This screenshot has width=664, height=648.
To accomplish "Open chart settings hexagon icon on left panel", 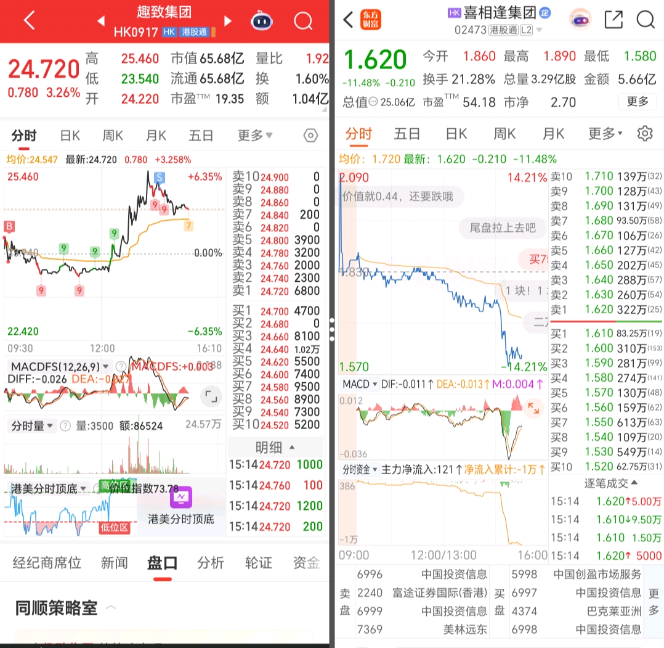I will (x=310, y=136).
